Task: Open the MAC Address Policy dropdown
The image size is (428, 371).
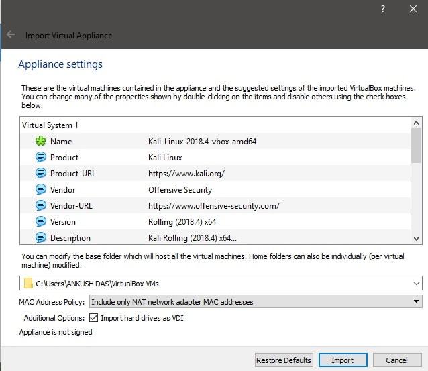Action: [417, 302]
